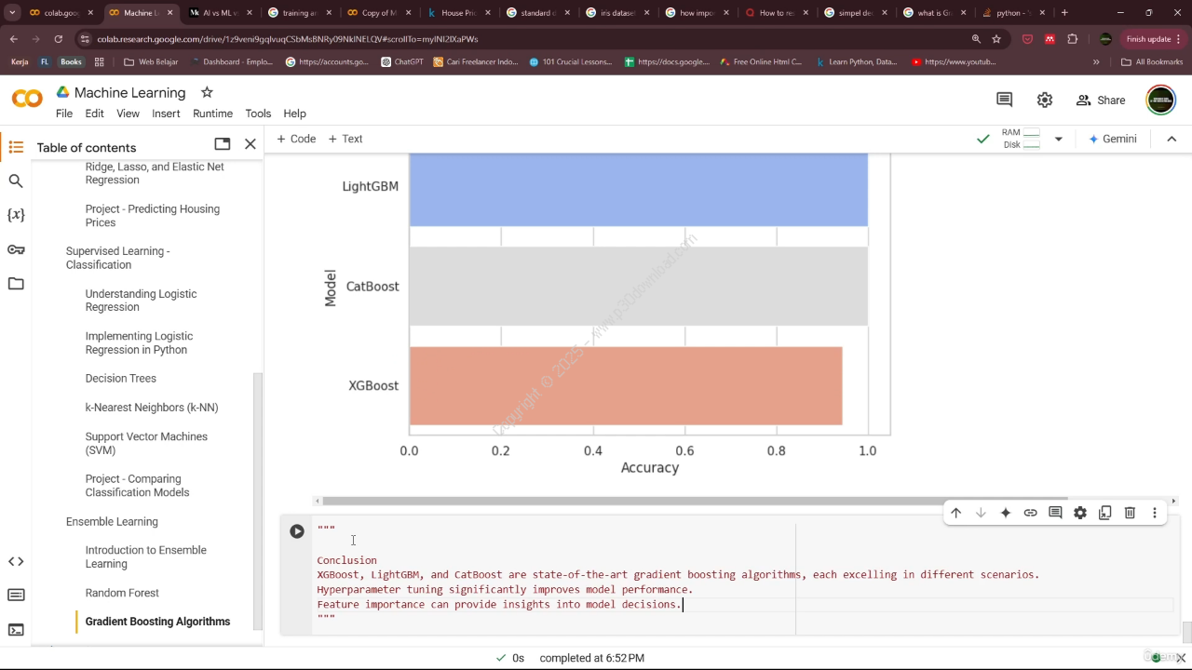Go to Support Vector Machines (SVM)
Image resolution: width=1192 pixels, height=670 pixels.
tap(146, 443)
